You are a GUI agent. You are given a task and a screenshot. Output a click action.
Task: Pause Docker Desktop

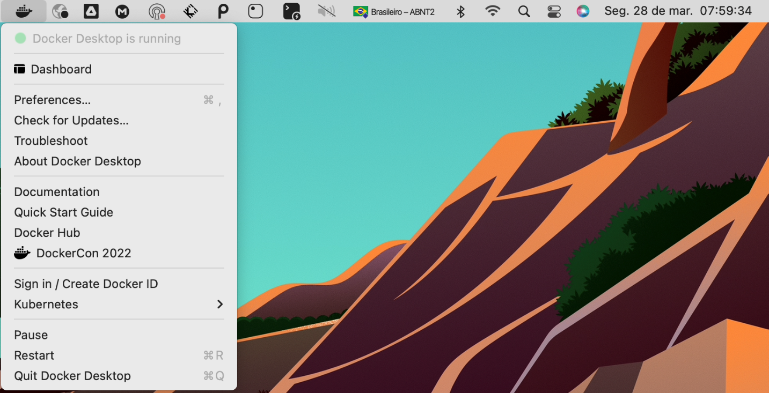click(31, 335)
